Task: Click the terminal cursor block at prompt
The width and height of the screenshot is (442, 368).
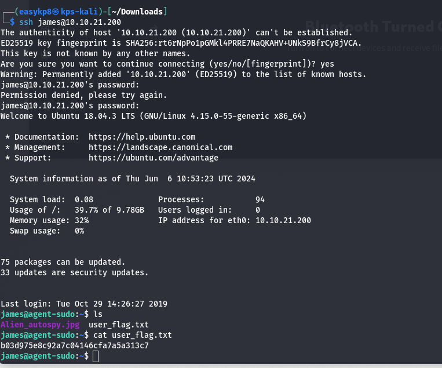Action: point(96,356)
